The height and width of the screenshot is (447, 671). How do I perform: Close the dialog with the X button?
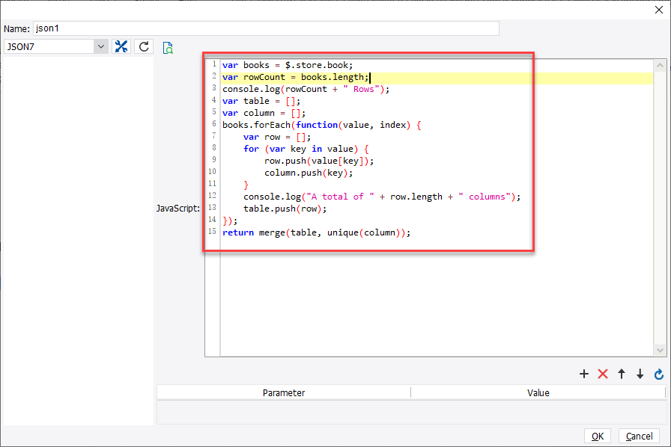click(660, 9)
